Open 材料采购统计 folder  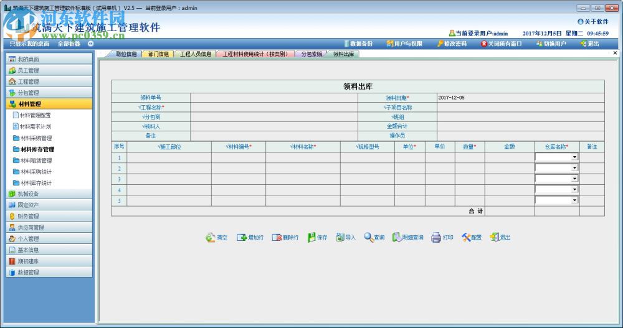point(32,172)
